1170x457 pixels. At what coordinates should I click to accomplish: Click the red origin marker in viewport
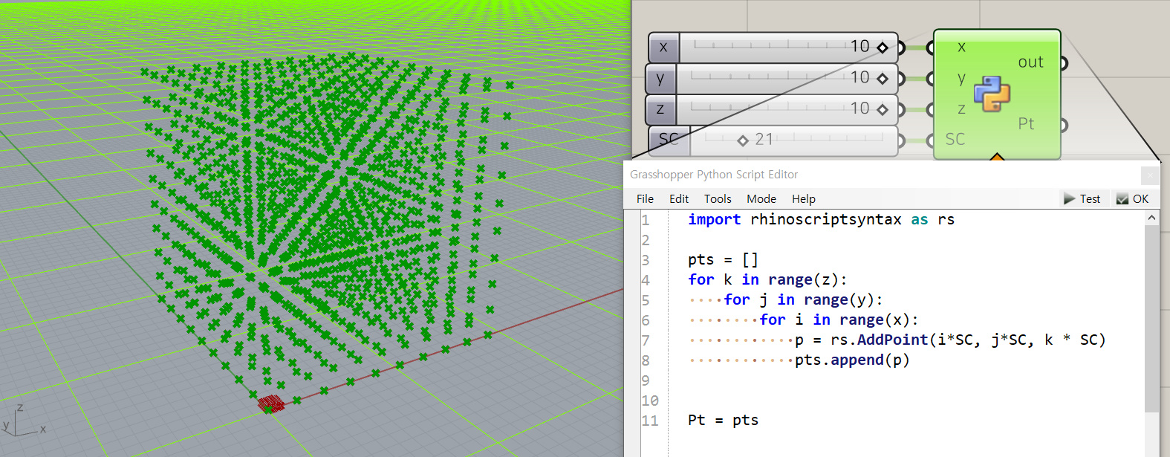tap(270, 404)
